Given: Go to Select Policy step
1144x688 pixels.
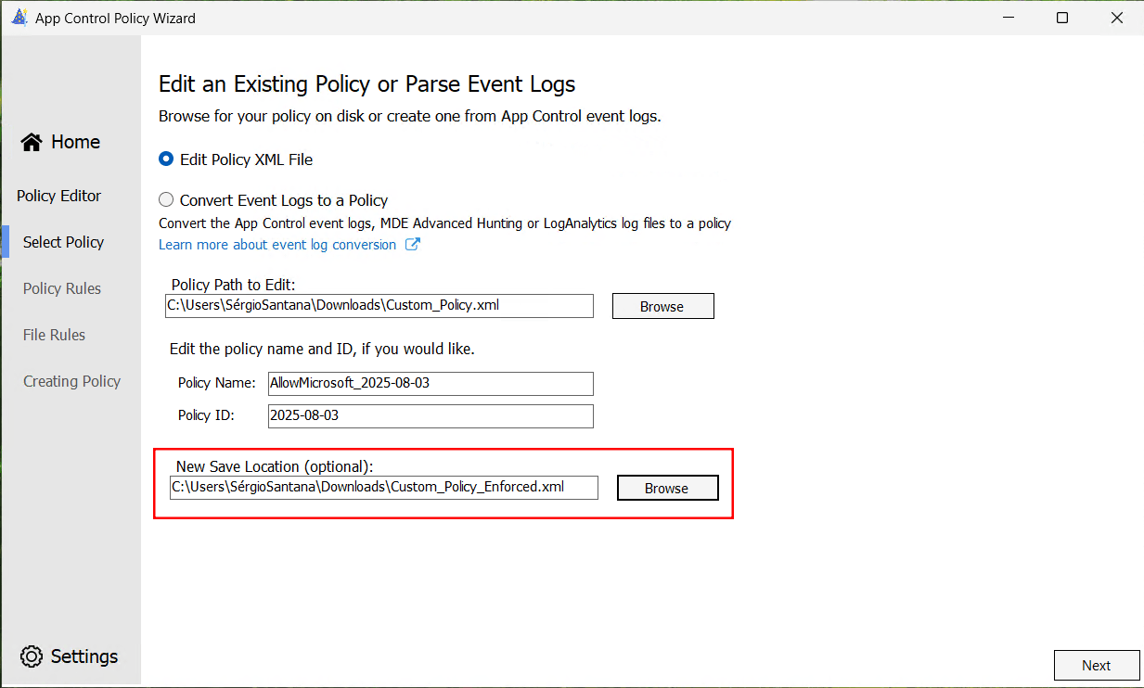Looking at the screenshot, I should click(63, 242).
